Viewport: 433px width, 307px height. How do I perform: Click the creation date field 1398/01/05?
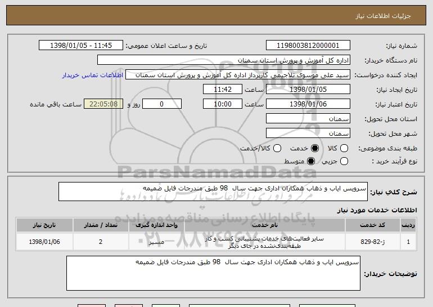point(308,90)
